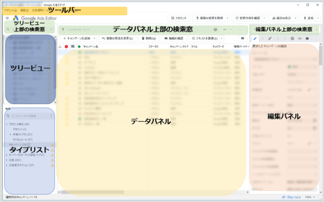324x202 pixels.
Task: Click the warning triangle column header
Action: pos(60,46)
